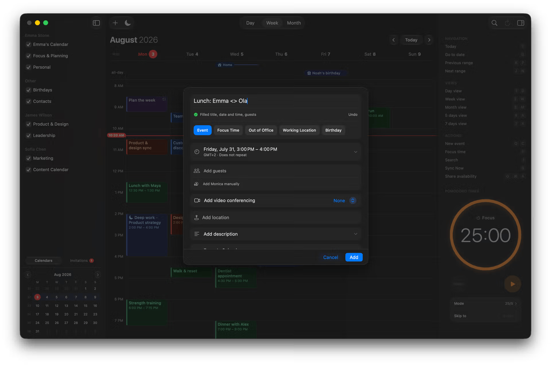The height and width of the screenshot is (365, 551).
Task: Click Add button to create event
Action: point(354,257)
